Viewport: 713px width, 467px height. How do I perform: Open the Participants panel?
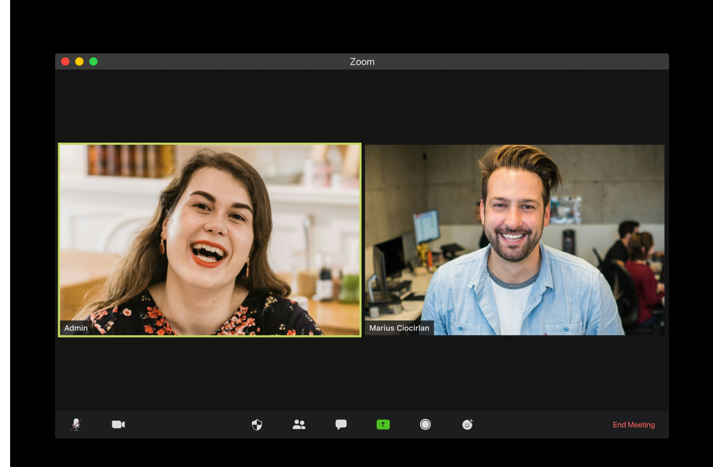[x=299, y=424]
